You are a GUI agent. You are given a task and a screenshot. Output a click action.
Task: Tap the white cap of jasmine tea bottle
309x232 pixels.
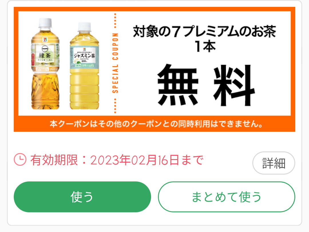(84, 27)
